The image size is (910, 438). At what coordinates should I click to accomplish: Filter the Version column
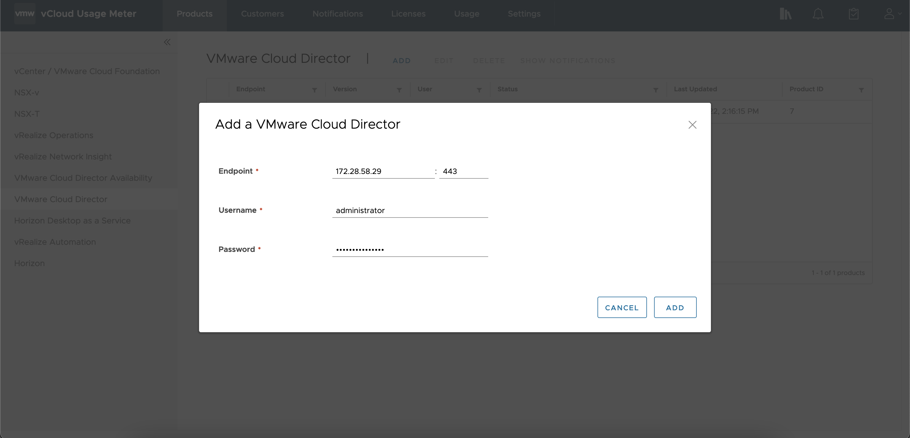[399, 90]
